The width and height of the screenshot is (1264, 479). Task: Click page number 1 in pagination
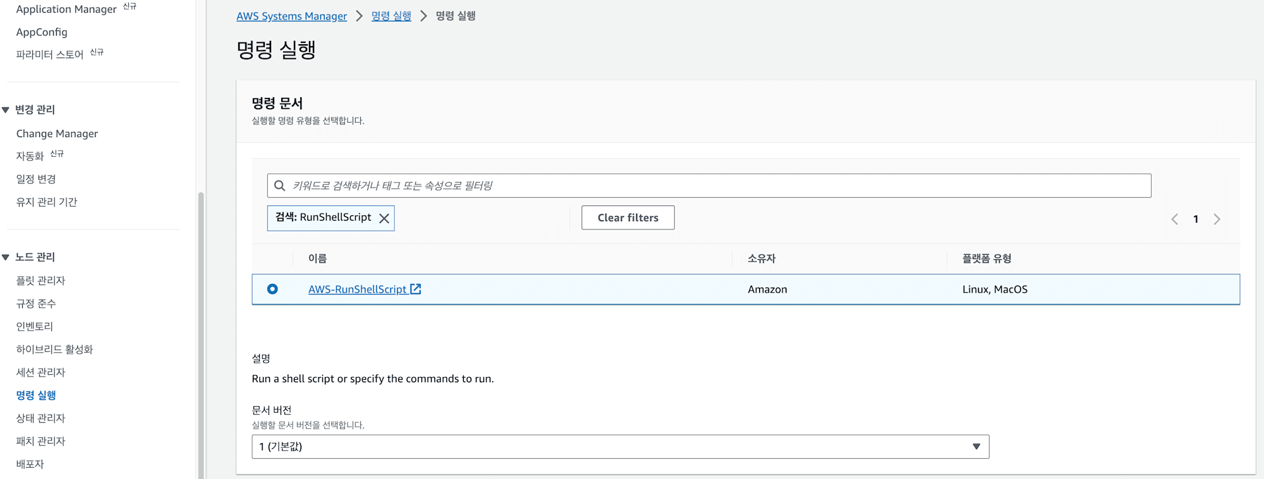tap(1196, 219)
